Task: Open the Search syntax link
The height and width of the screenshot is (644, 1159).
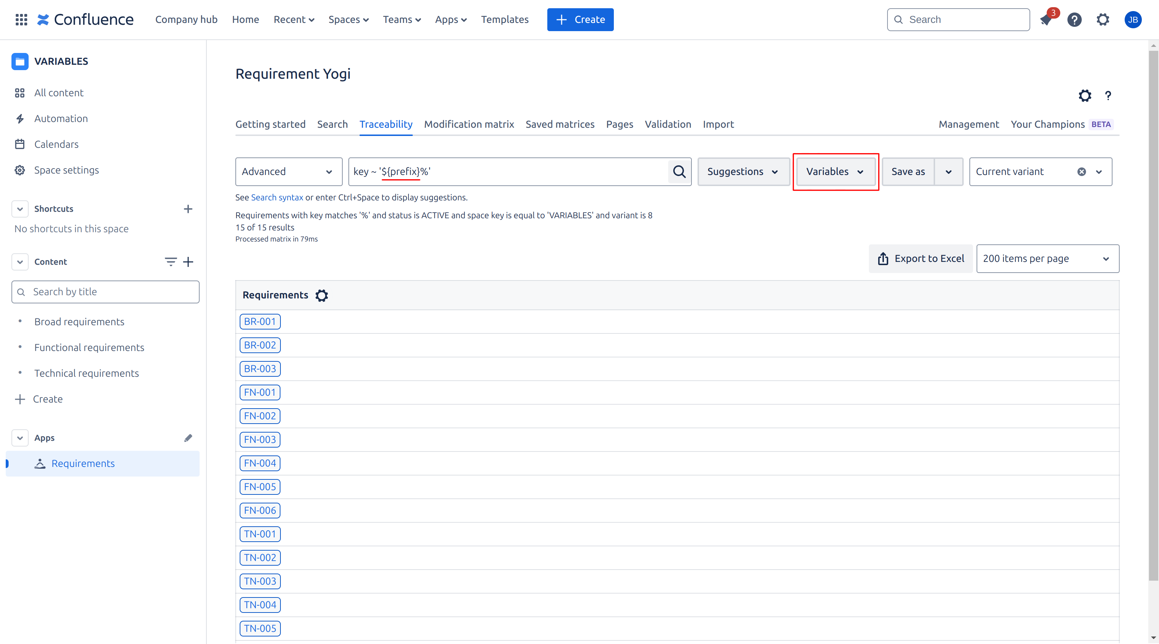Action: [277, 197]
